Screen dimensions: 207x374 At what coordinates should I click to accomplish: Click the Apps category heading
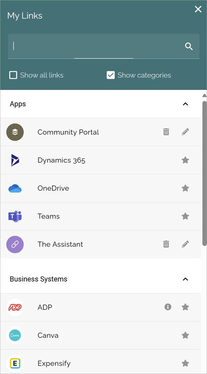(x=18, y=104)
